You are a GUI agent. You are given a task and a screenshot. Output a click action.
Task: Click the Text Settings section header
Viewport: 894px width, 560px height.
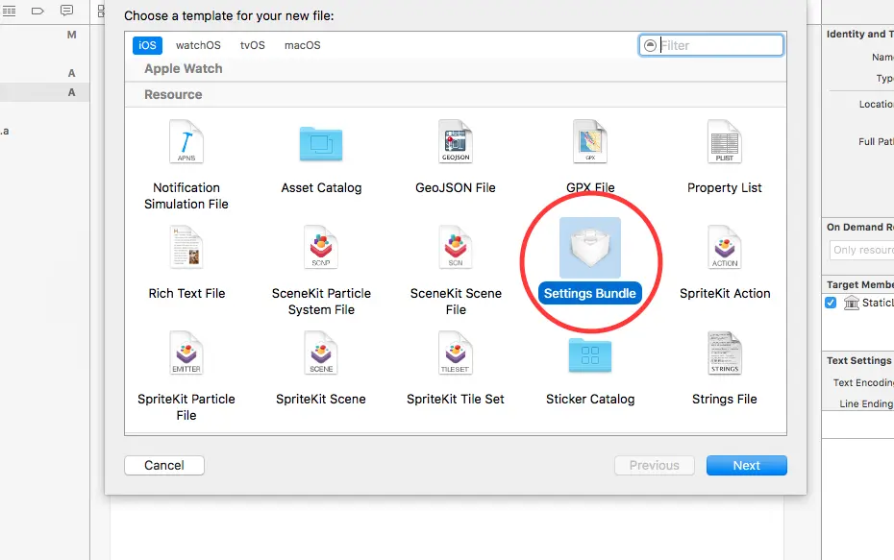[x=858, y=360]
